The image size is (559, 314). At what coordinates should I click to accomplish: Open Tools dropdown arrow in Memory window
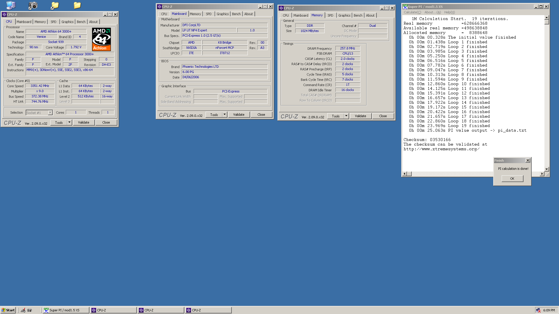pyautogui.click(x=346, y=116)
